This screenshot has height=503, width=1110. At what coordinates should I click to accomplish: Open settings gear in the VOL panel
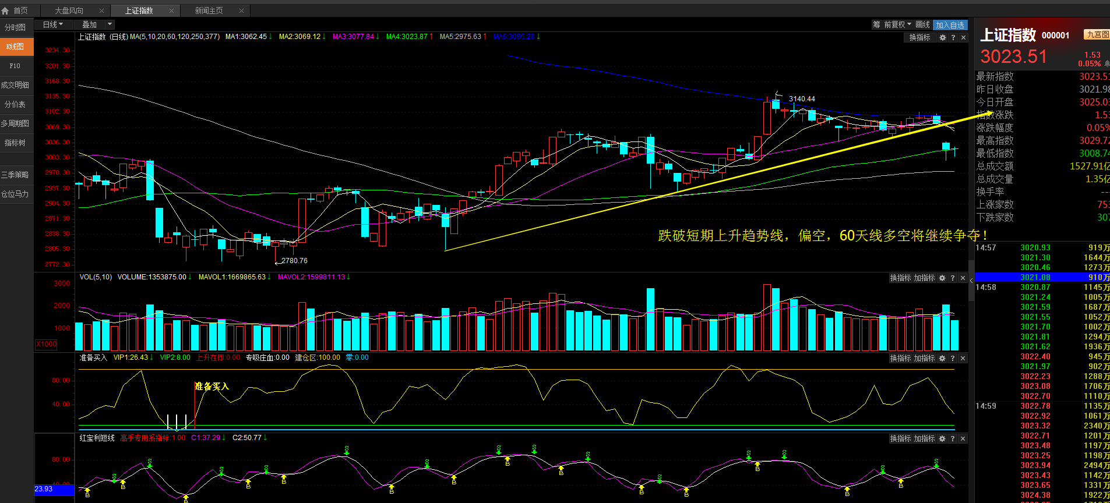(x=942, y=278)
